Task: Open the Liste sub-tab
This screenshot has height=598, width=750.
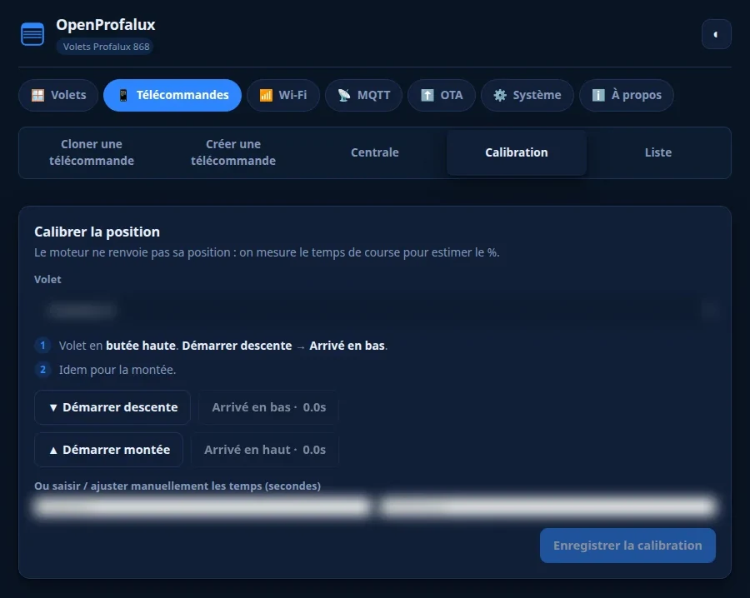Action: pos(658,152)
